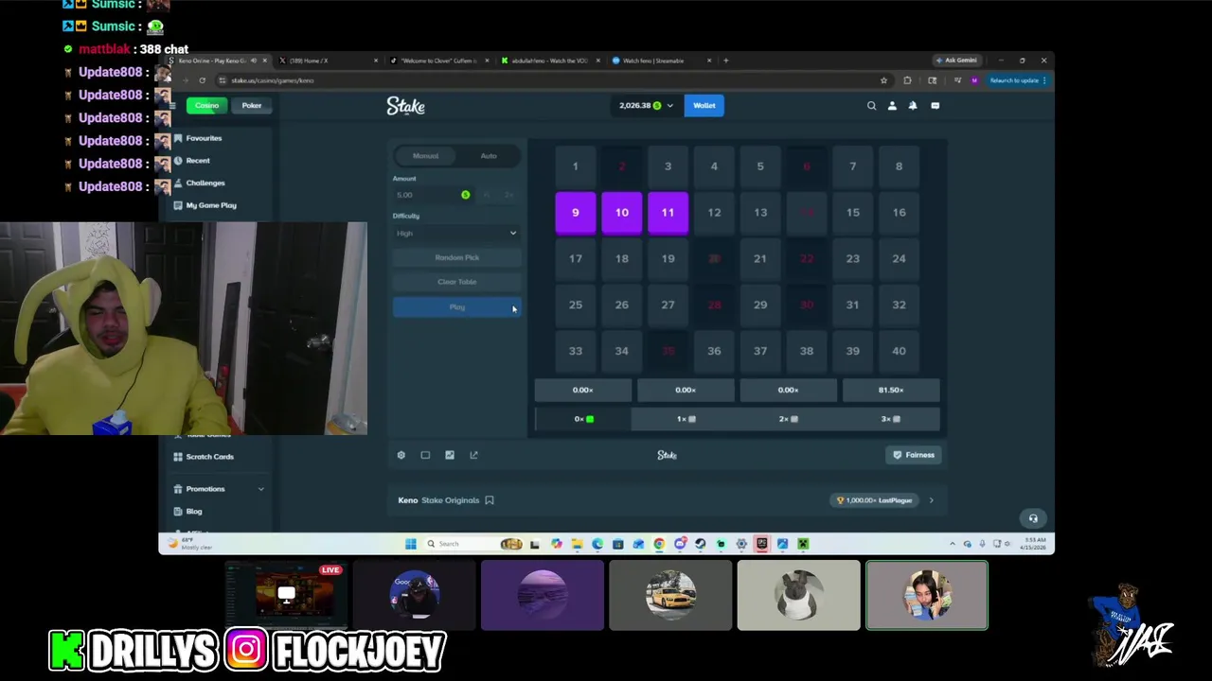Switch to the Casino tab

[x=207, y=106]
